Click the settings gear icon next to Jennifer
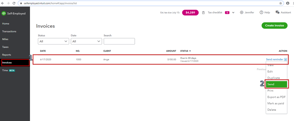This screenshot has width=294, height=121. (242, 13)
